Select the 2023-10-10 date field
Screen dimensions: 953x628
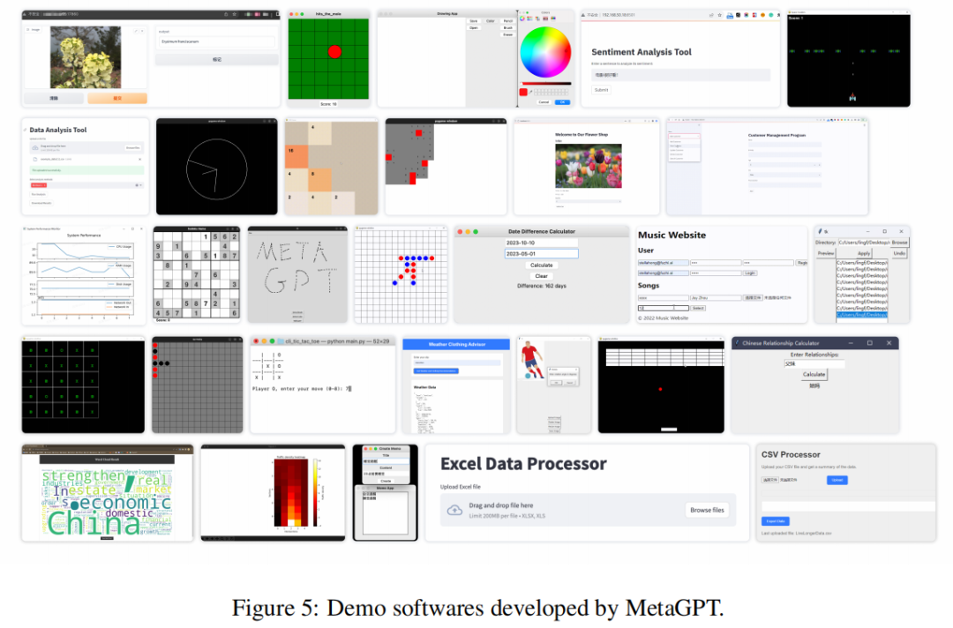pyautogui.click(x=541, y=243)
